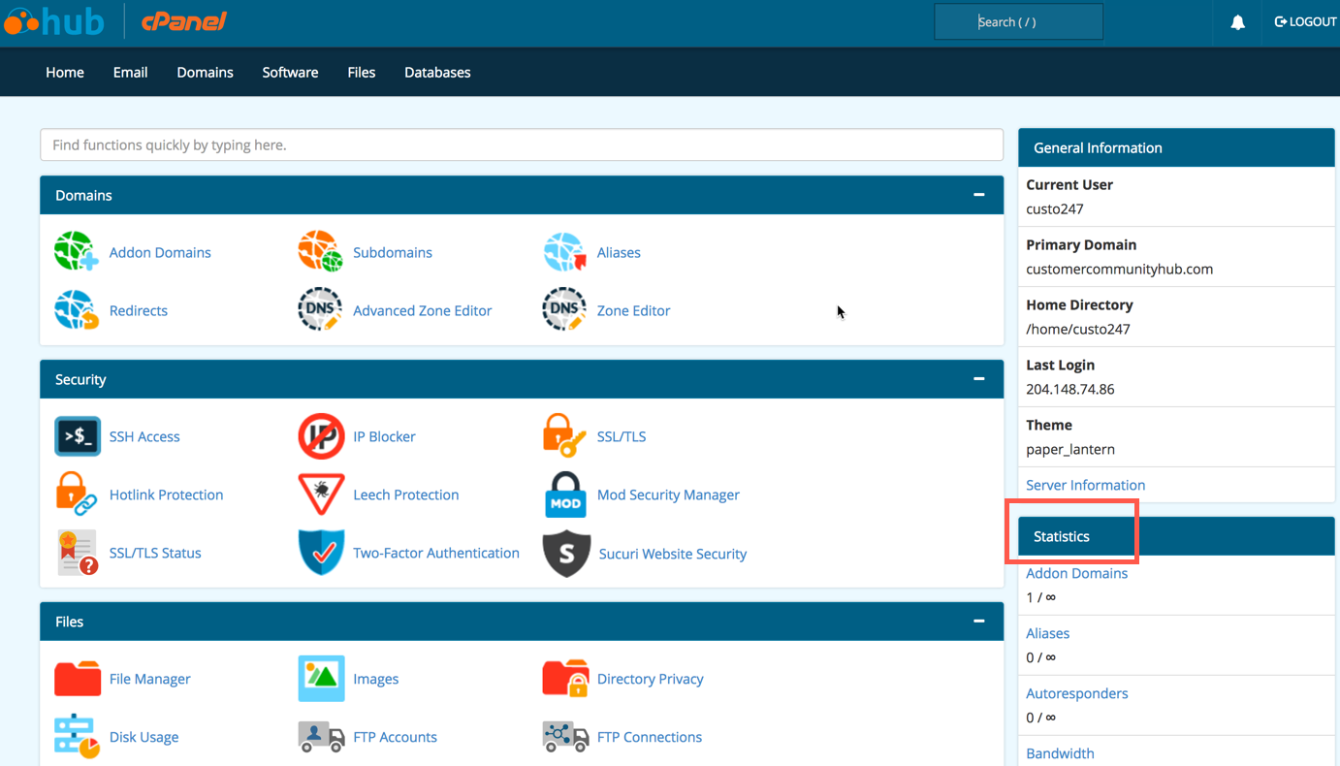1340x766 pixels.
Task: Open the Sucuri Website Security shield icon
Action: (566, 554)
